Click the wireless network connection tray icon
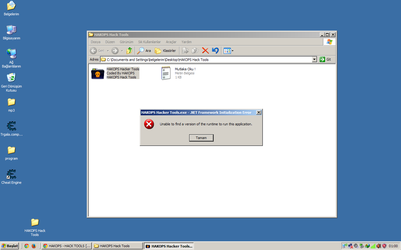Viewport: 401px width, 250px height. pyautogui.click(x=345, y=246)
